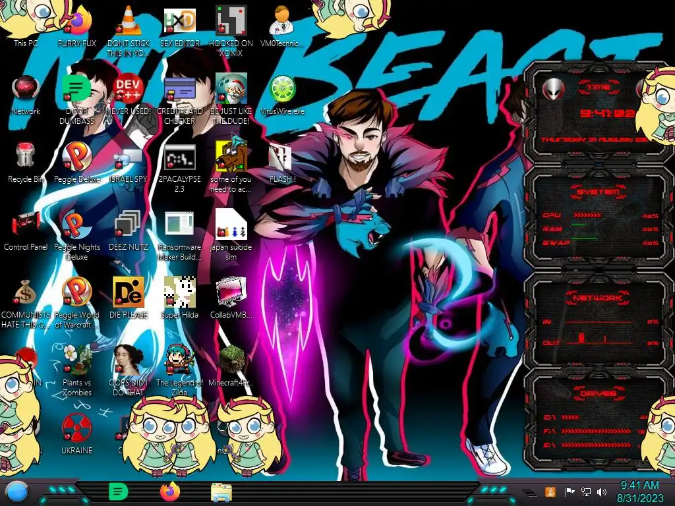Screen dimensions: 675x506
Task: Select the 2PACALYPSE 2.3 console icon
Action: [x=179, y=168]
